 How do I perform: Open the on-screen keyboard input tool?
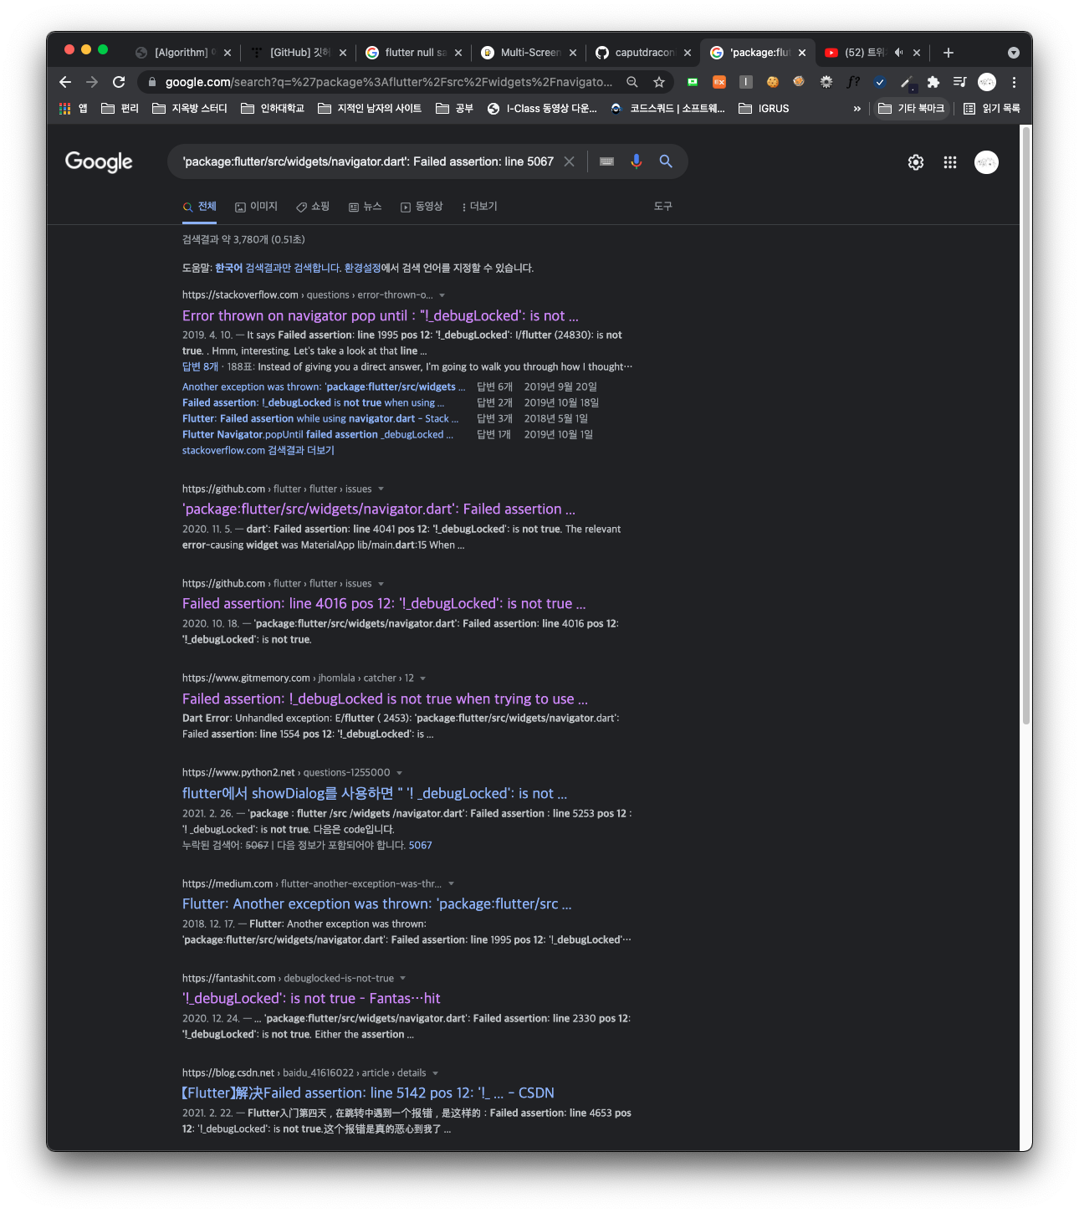pos(607,161)
